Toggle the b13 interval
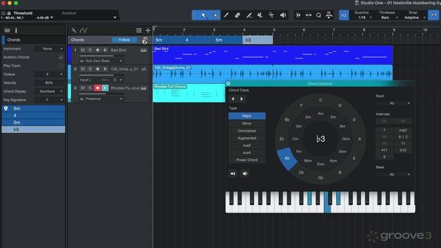The height and width of the screenshot is (248, 441). (x=402, y=150)
